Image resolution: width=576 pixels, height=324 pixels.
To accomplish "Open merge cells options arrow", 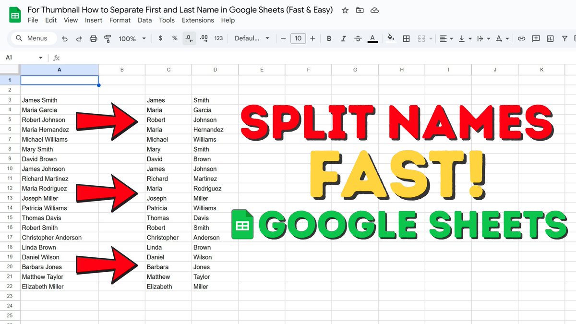I will [431, 38].
